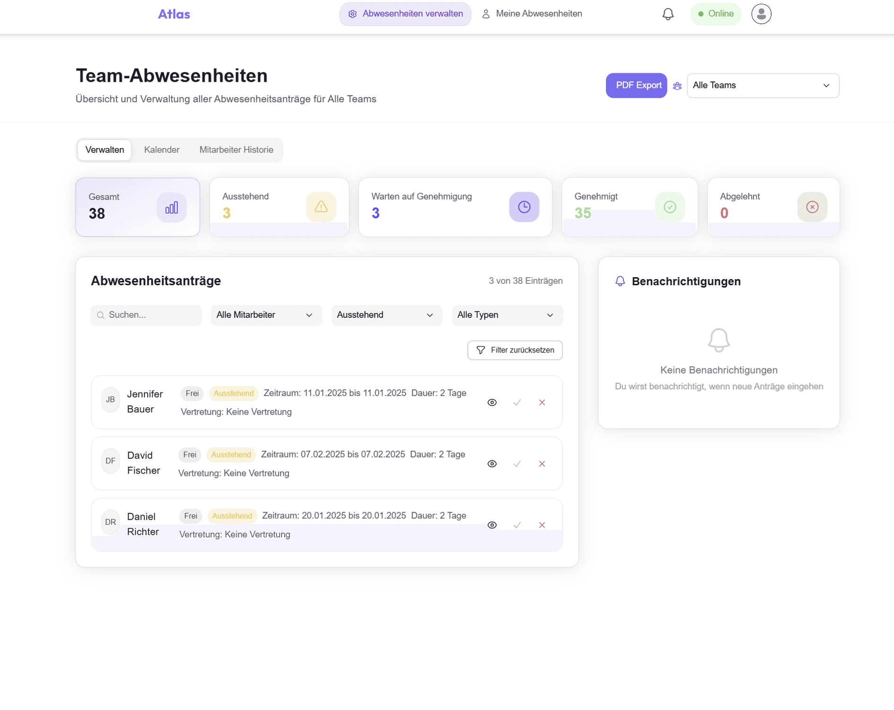Click the clock icon on Warten auf Genehmigung

coord(524,207)
